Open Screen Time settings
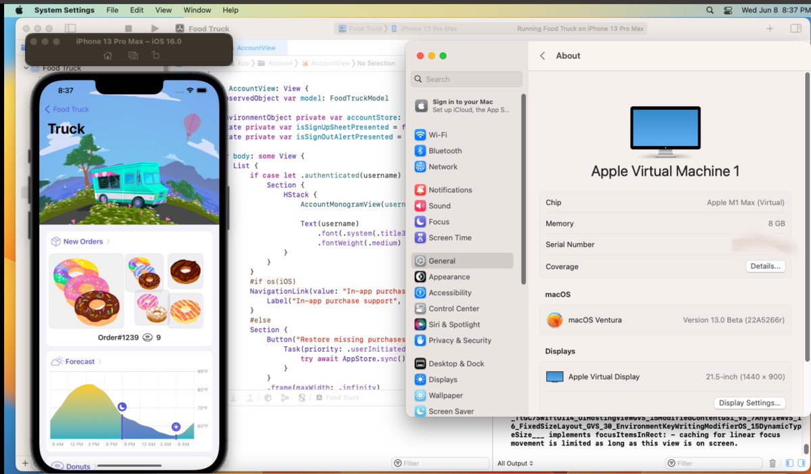Image resolution: width=811 pixels, height=474 pixels. tap(463, 237)
